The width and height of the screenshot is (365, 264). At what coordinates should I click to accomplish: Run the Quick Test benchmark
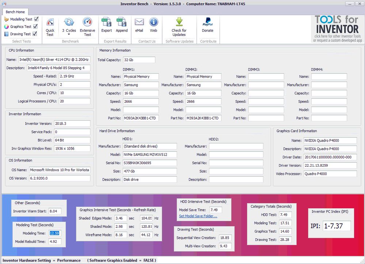(x=50, y=27)
